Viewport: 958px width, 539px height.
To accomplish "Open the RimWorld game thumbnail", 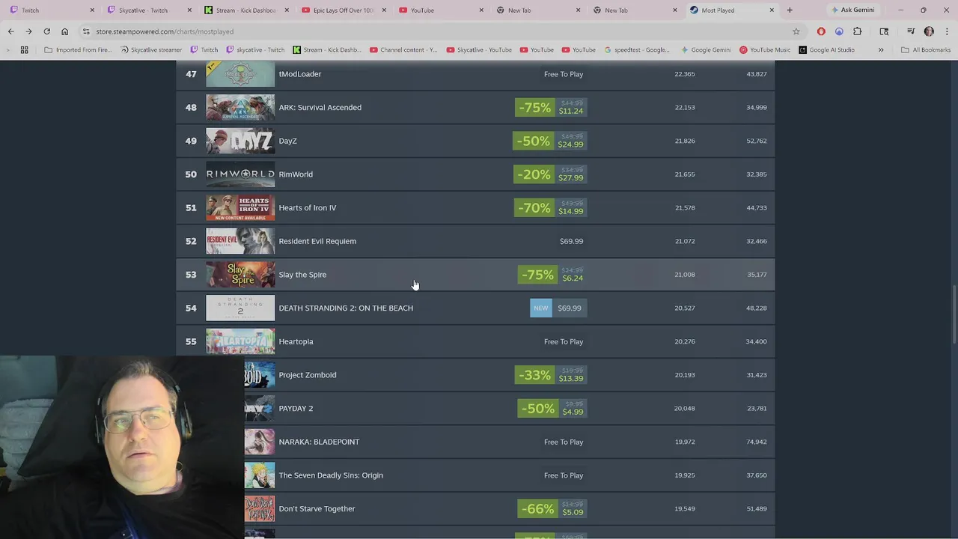I will 240,174.
